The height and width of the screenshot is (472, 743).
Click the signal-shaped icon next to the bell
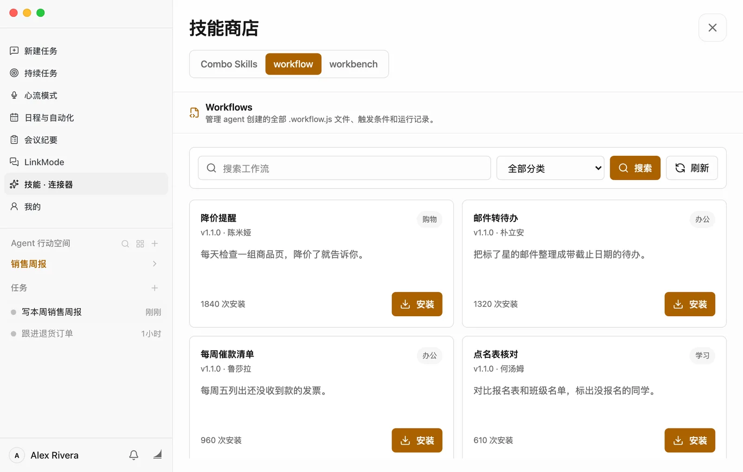[x=157, y=454]
